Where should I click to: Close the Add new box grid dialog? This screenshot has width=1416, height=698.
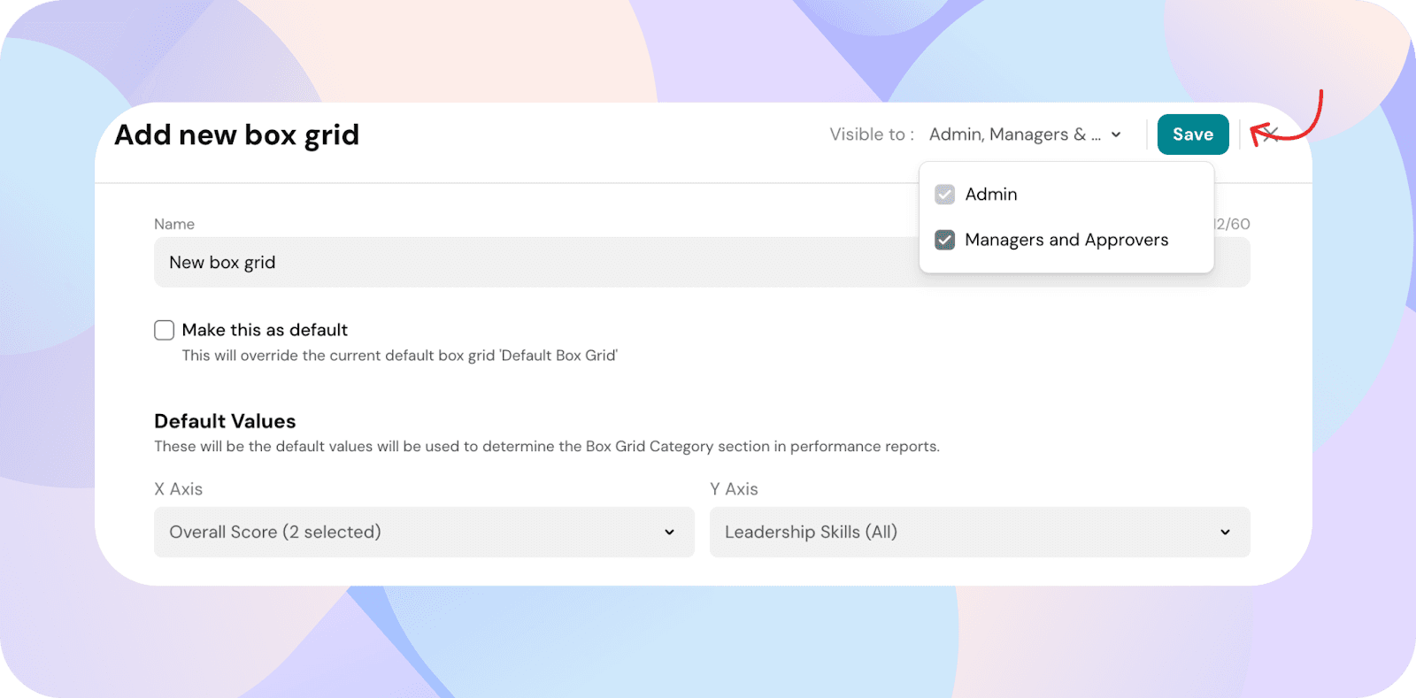[x=1271, y=134]
